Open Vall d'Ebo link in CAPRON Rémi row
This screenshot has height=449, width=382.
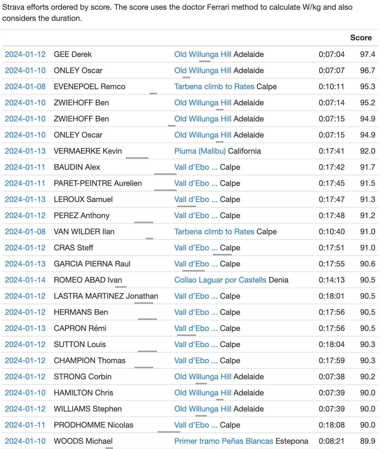pyautogui.click(x=196, y=328)
